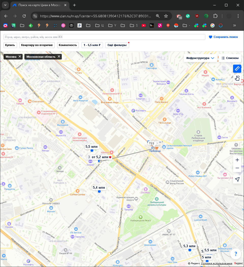The width and height of the screenshot is (244, 267).
Task: Open the 1 - 5,5 млн ₽ price filter
Action: click(x=92, y=45)
